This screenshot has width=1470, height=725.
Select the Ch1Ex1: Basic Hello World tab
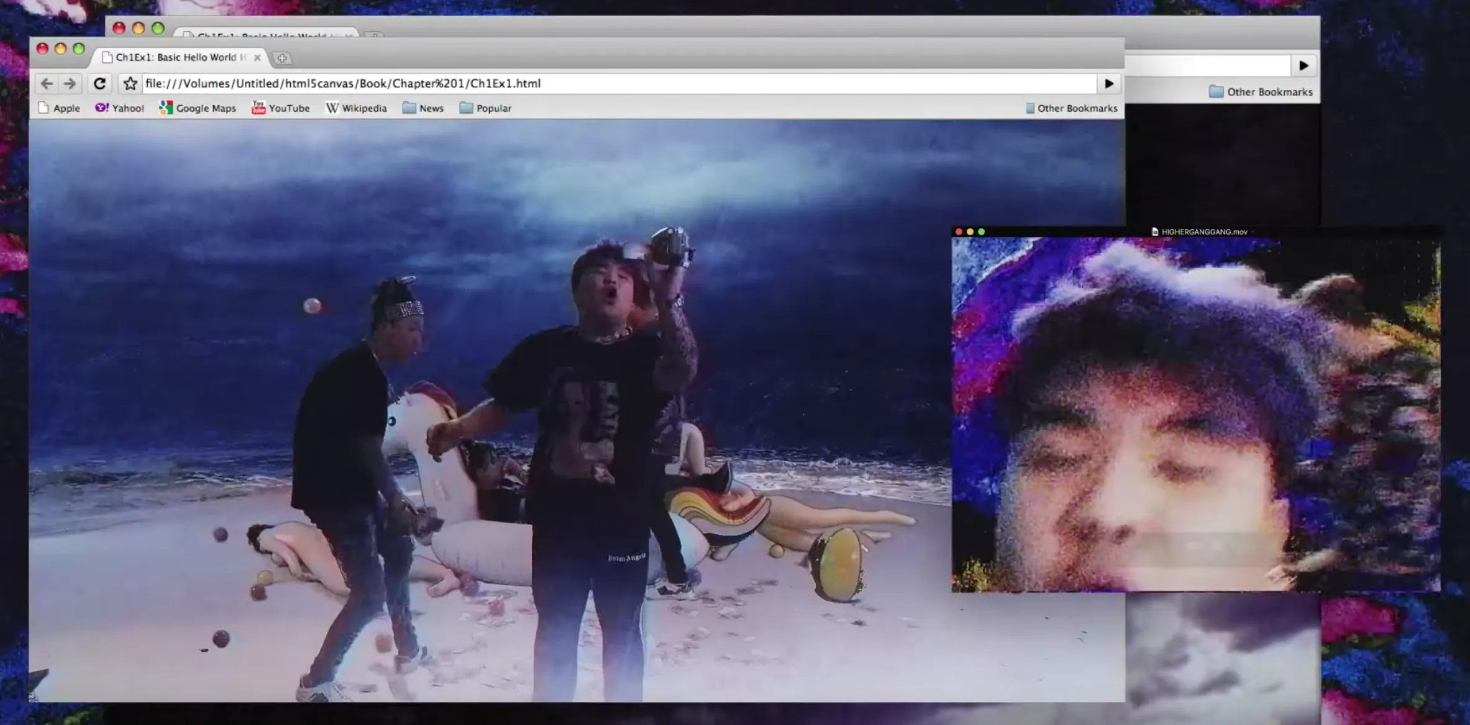[180, 57]
